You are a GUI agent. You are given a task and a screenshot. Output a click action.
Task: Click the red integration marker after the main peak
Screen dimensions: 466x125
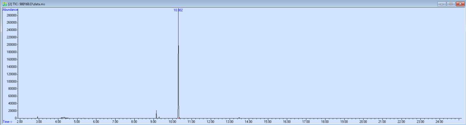click(179, 118)
